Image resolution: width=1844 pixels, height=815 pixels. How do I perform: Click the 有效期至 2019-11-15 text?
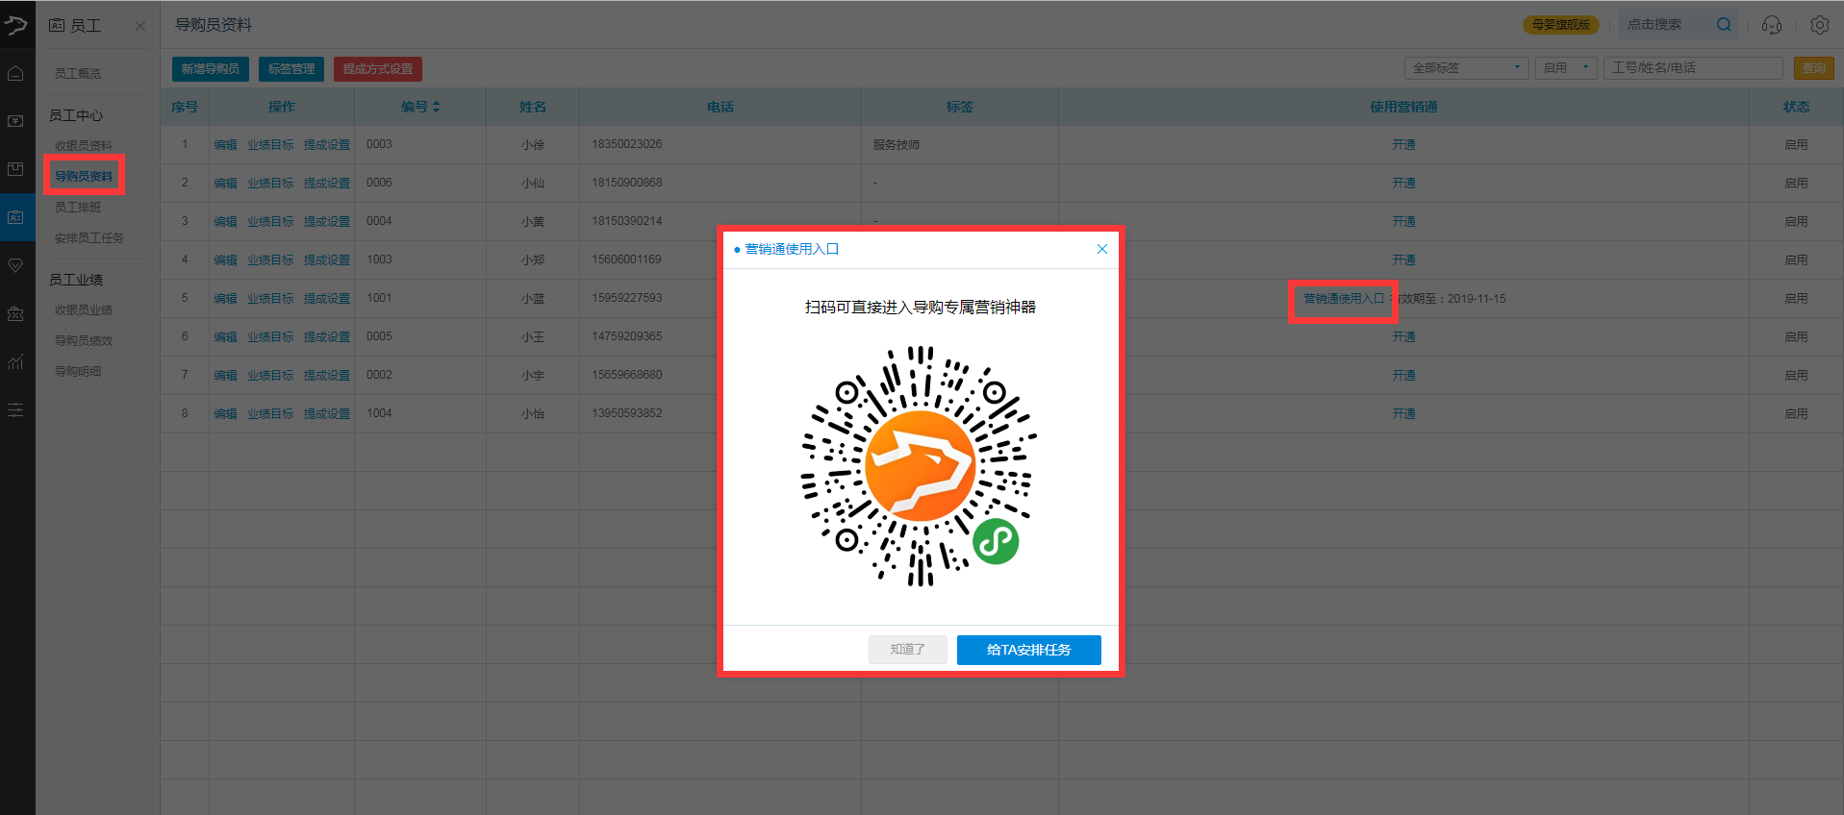point(1452,299)
